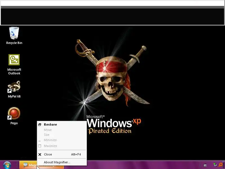Screen dimensions: 225x169
Task: Choose Close in the context menu
Action: coord(62,154)
